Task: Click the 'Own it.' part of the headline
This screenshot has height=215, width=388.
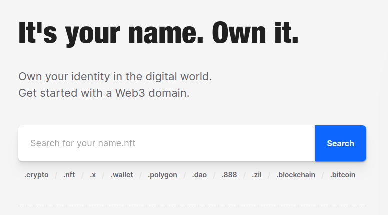Action: pos(255,33)
